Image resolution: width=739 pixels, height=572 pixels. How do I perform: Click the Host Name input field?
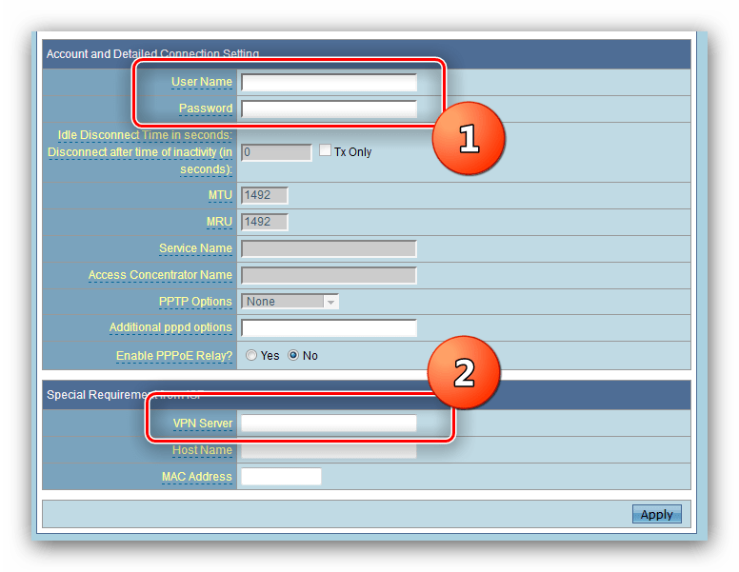pos(329,450)
